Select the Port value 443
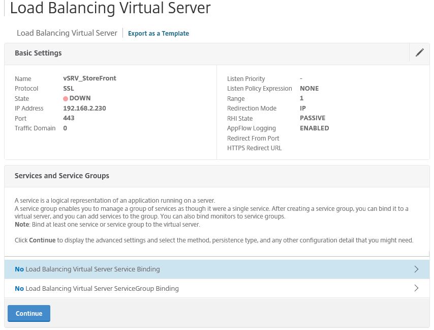 [x=69, y=118]
